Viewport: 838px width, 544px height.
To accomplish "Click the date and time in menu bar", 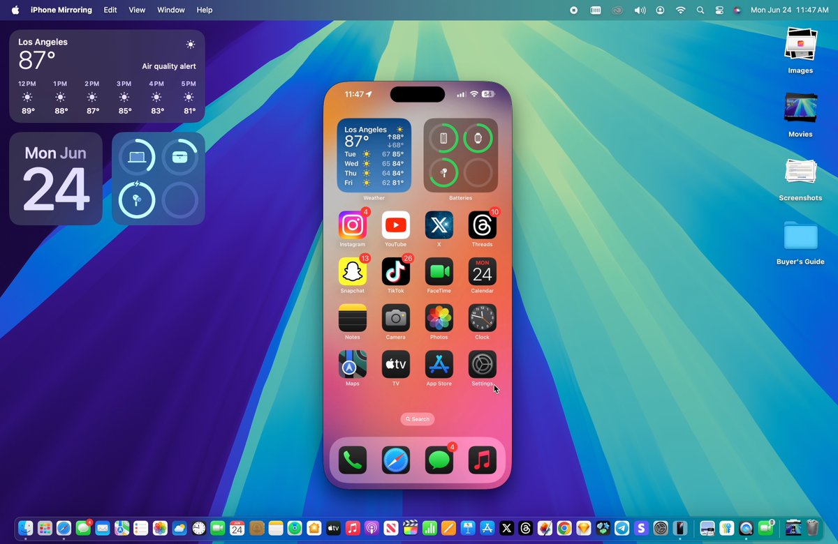I will pos(789,10).
